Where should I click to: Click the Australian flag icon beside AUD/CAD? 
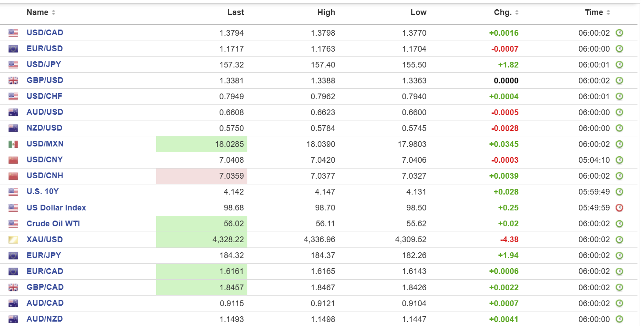pyautogui.click(x=13, y=304)
